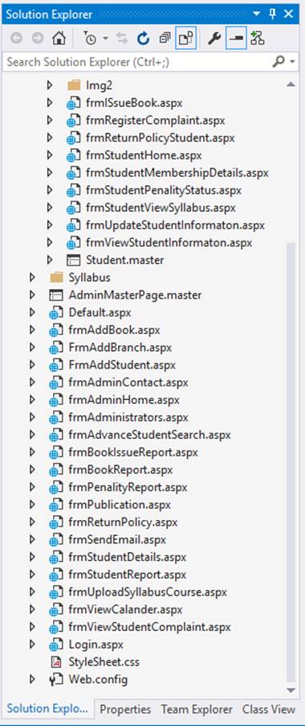Viewport: 305px width, 726px height.
Task: Expand the FrmAddBranch.aspx node
Action: (x=32, y=347)
